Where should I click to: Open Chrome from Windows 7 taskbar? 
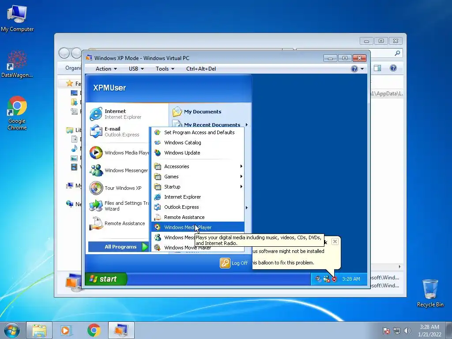[x=94, y=330]
